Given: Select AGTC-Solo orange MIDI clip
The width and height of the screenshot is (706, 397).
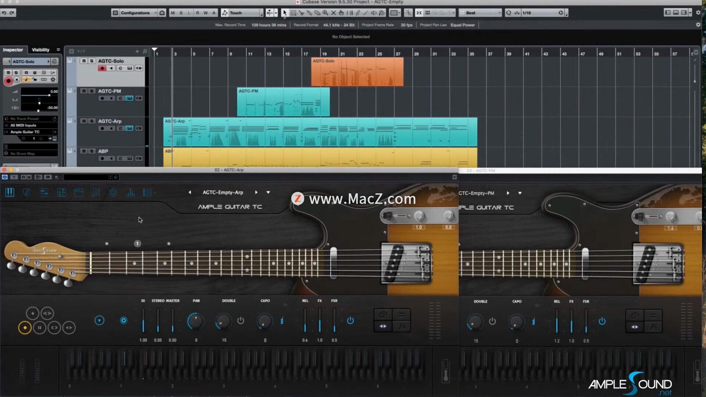Looking at the screenshot, I should pyautogui.click(x=357, y=72).
